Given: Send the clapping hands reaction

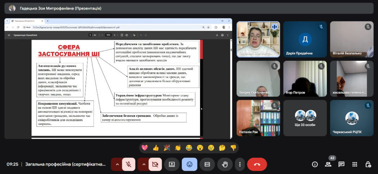Looking at the screenshot, I should click(178, 148).
